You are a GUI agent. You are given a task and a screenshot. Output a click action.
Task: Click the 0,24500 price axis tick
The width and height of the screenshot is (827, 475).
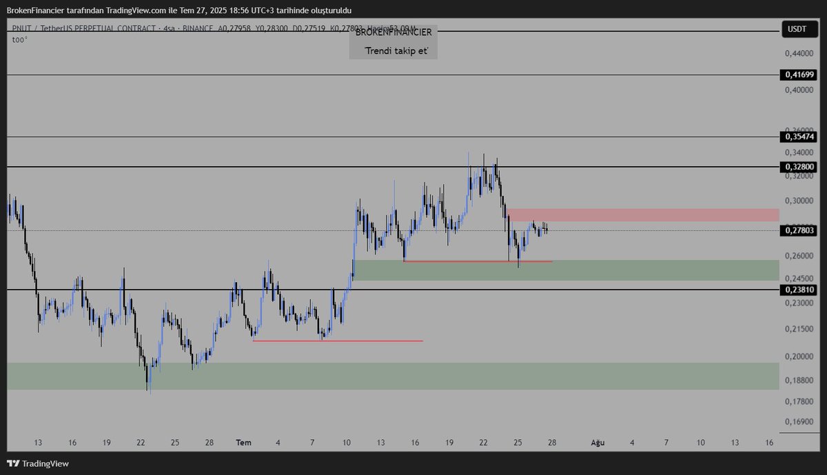pyautogui.click(x=800, y=279)
